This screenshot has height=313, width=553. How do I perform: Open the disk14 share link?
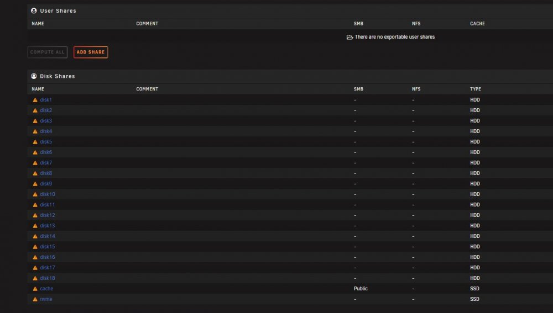coord(48,236)
